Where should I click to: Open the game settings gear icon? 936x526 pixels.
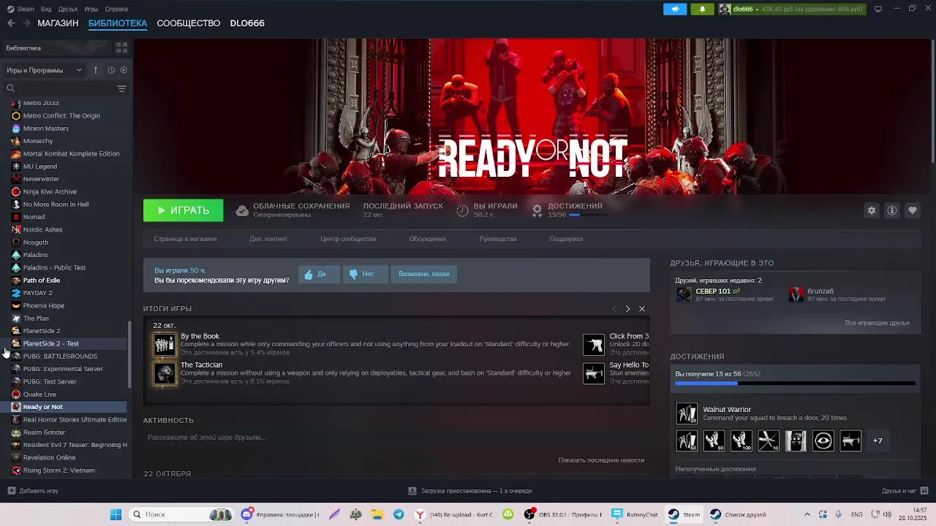[x=871, y=210]
